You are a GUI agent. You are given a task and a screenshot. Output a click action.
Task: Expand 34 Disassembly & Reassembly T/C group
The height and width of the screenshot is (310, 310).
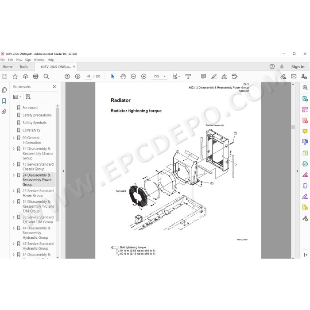(14, 201)
